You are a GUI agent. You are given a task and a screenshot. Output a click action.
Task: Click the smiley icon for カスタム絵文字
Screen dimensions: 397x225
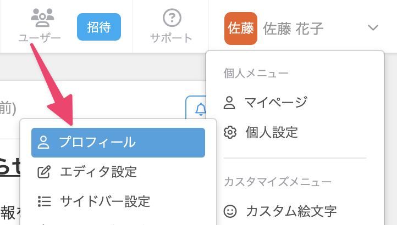point(230,211)
